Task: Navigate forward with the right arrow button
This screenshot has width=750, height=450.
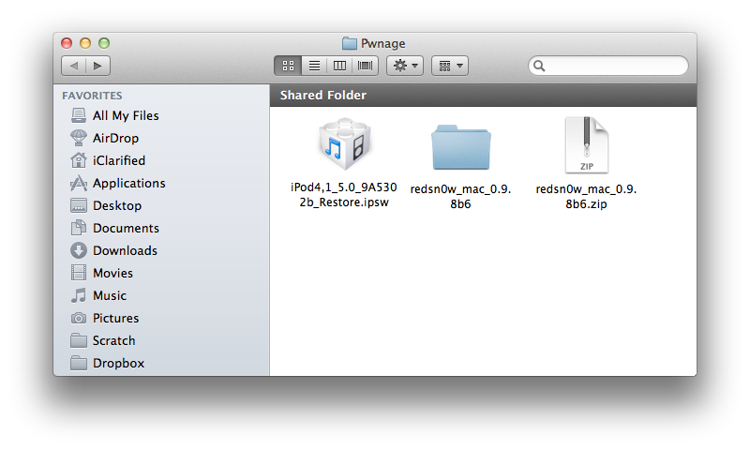Action: 97,66
